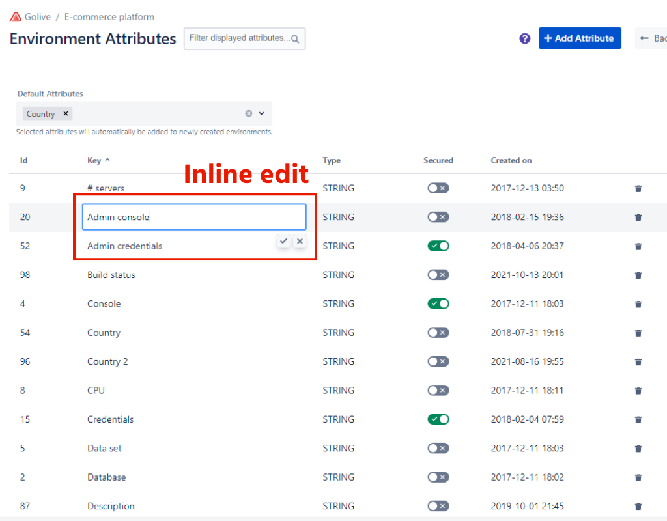This screenshot has height=521, width=667.
Task: Open the E-commerce platform breadcrumb
Action: coord(109,17)
